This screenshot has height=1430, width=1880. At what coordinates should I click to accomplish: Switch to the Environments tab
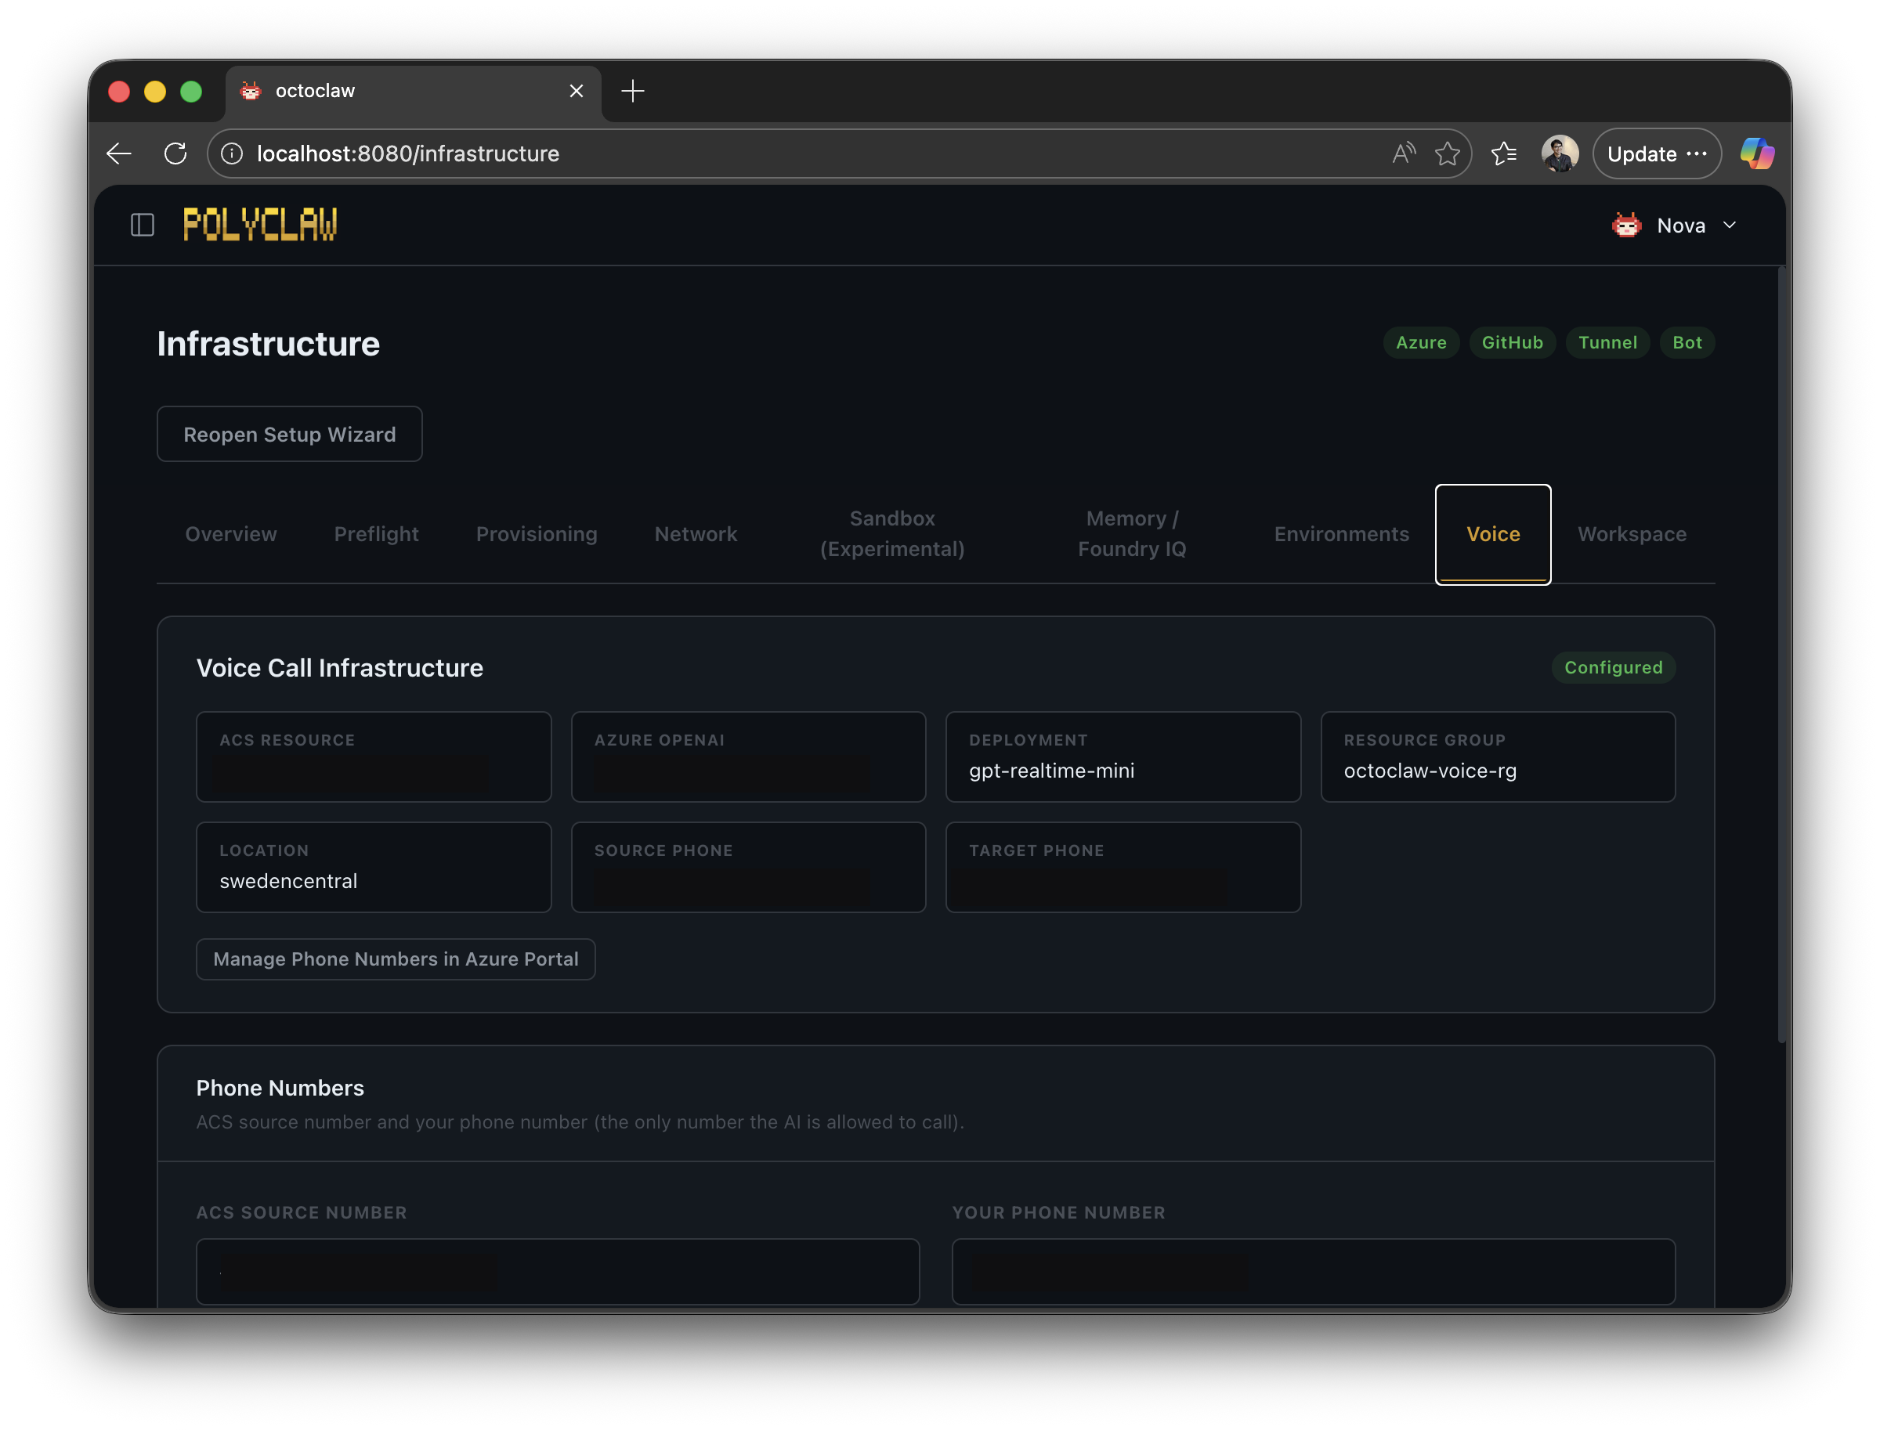1341,533
